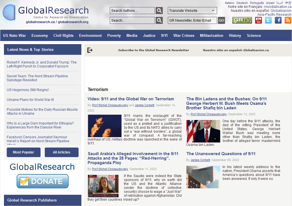The image size is (292, 206).
Task: Focus the GR Newsletter email field
Action: point(192,21)
